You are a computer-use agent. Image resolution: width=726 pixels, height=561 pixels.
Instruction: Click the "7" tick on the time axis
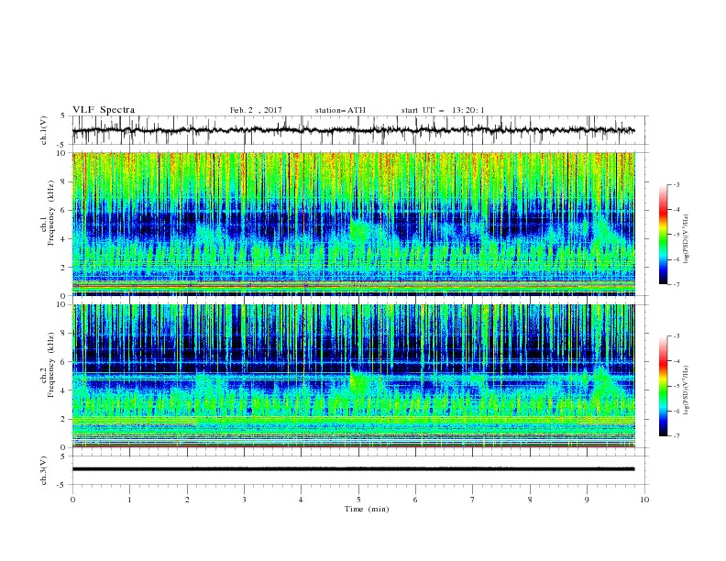point(472,500)
